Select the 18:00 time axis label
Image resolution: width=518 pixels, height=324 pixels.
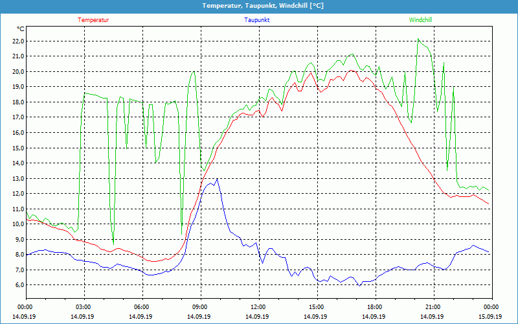pyautogui.click(x=375, y=307)
